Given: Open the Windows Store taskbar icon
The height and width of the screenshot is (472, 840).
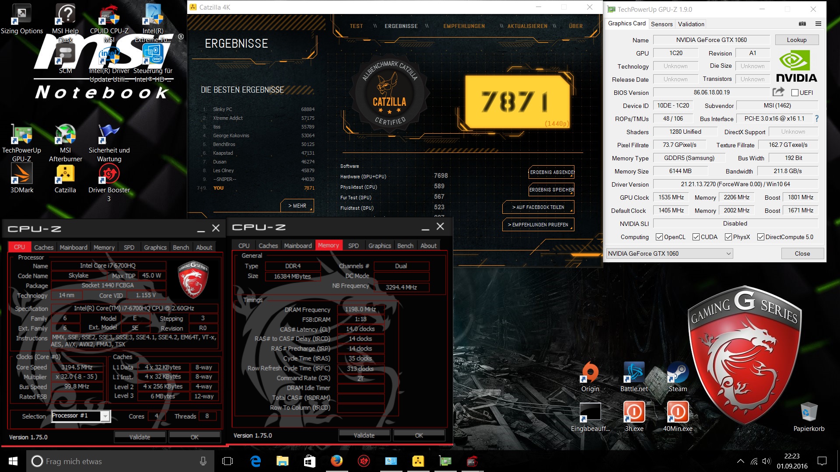Looking at the screenshot, I should (x=310, y=461).
